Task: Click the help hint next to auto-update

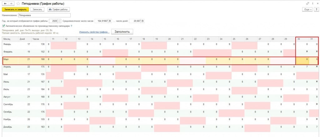Action: tap(71, 26)
